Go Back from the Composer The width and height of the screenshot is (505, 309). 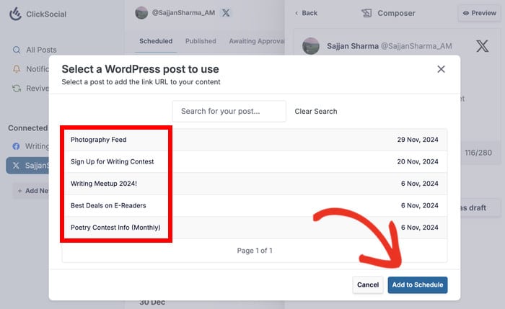click(306, 13)
